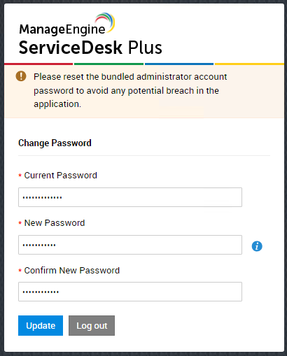
Task: Focus the Confirm New Password field
Action: [130, 292]
